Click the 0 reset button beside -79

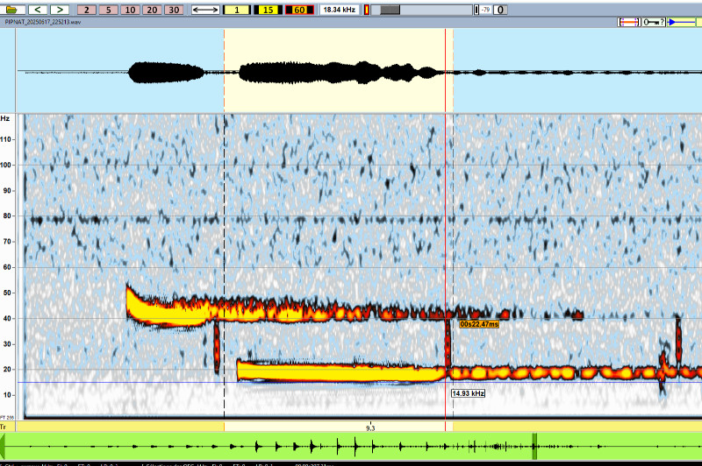499,10
